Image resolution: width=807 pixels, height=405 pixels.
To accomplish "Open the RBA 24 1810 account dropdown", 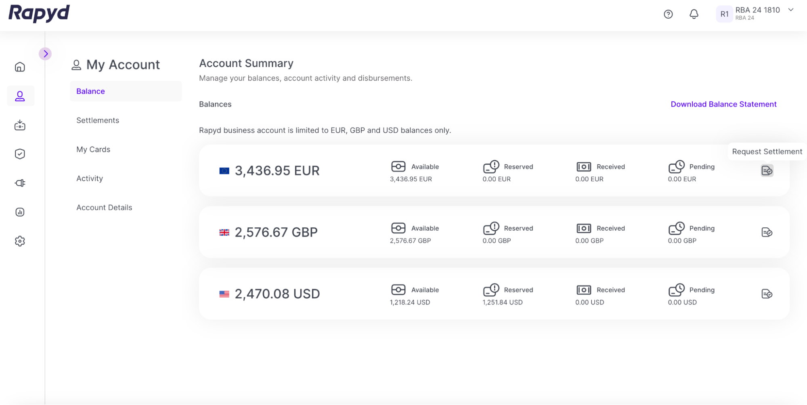I will [x=790, y=10].
